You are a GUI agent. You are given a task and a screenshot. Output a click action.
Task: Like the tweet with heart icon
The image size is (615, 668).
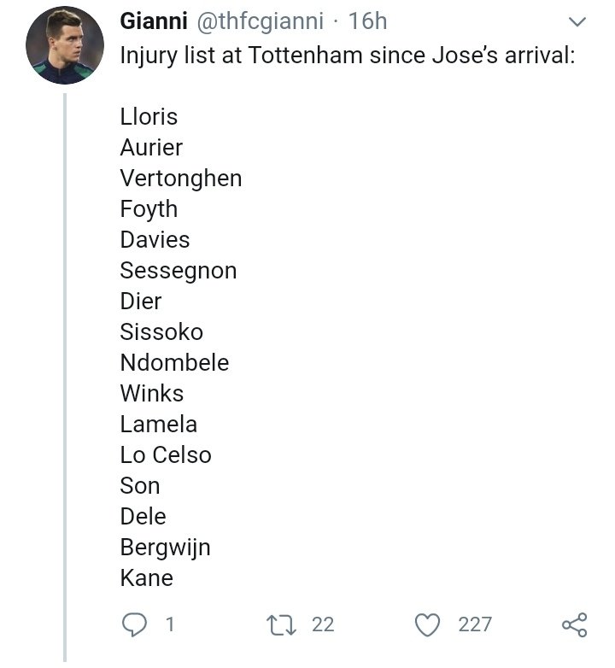coord(427,624)
